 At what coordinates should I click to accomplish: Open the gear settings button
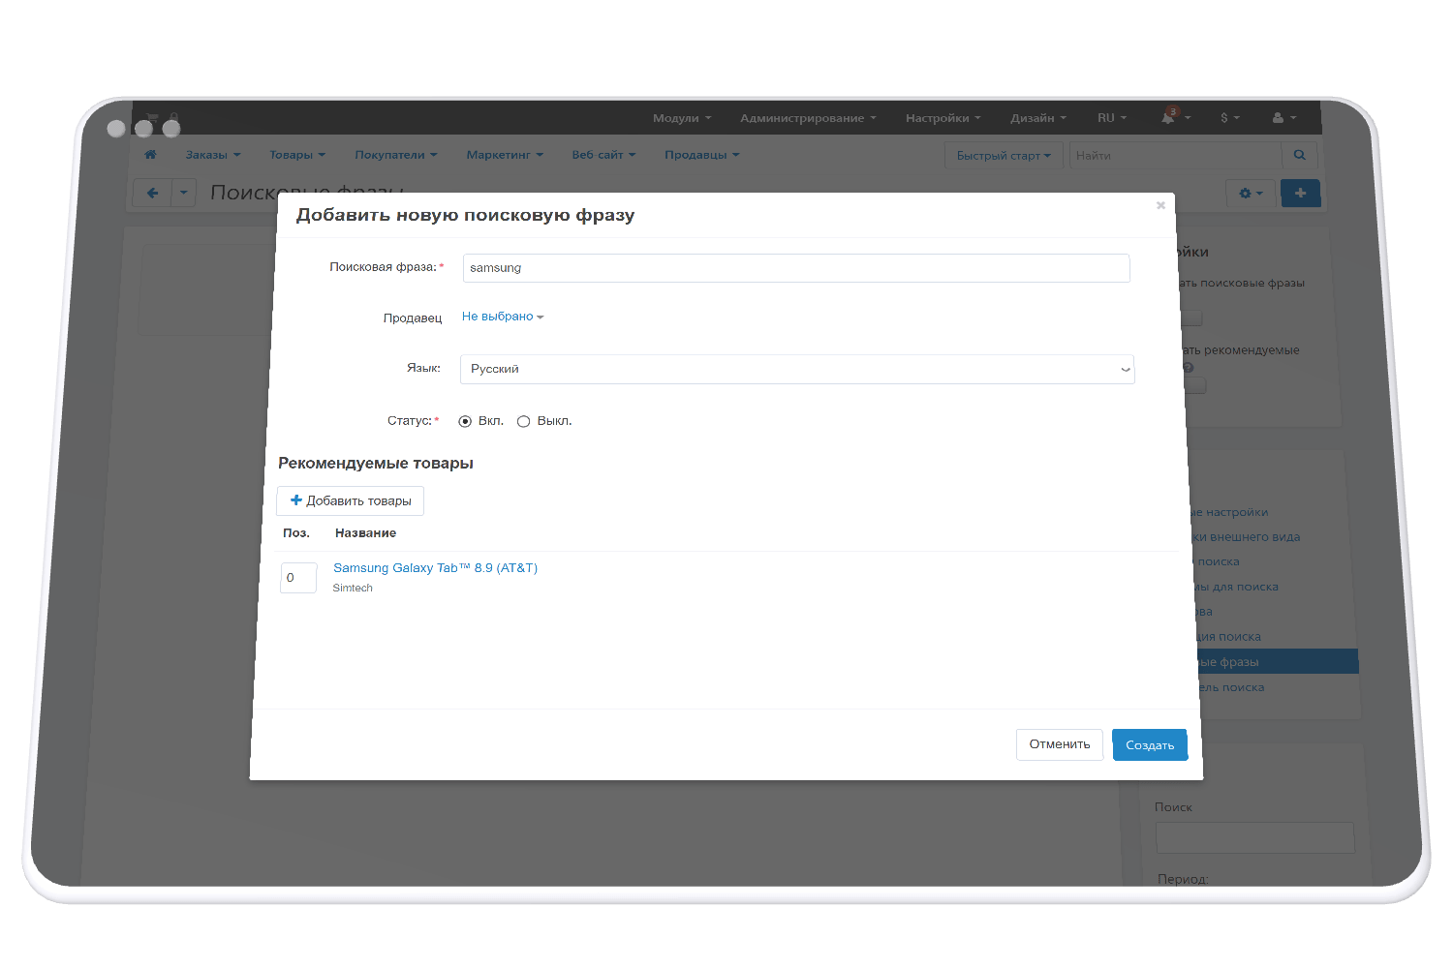1251,194
